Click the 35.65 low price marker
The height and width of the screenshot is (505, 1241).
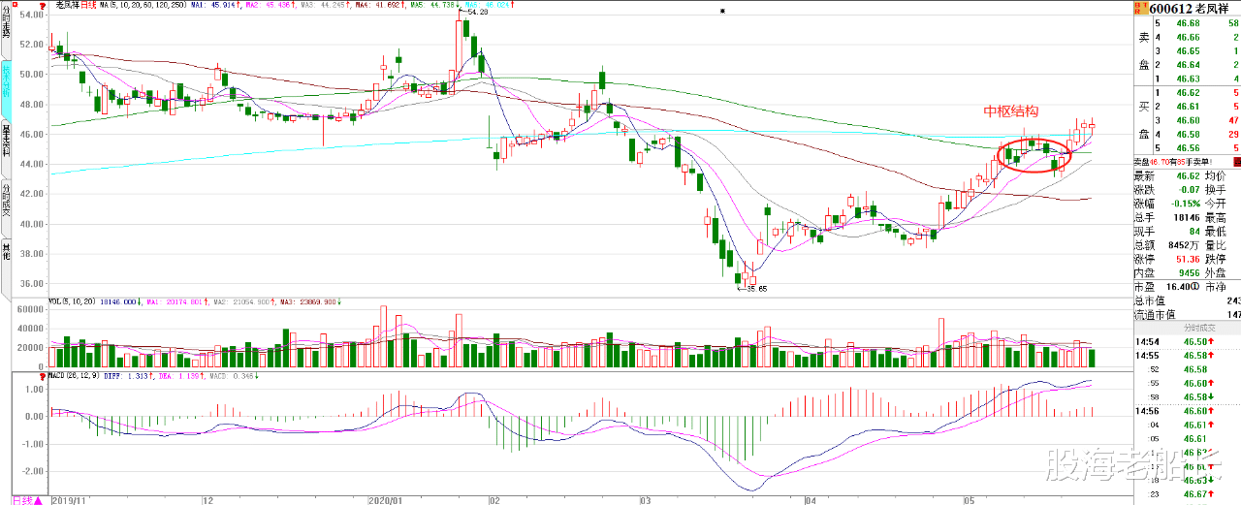(757, 289)
